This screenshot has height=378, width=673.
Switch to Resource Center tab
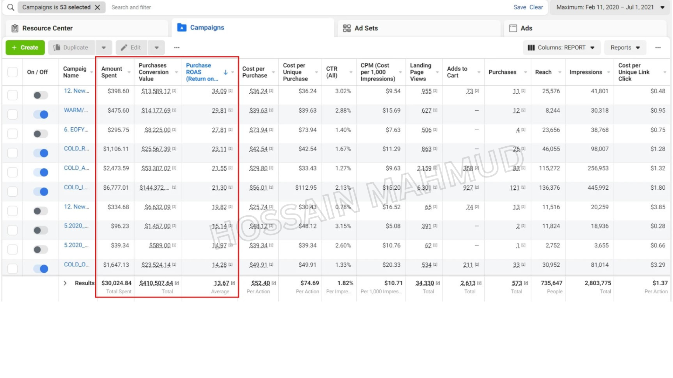(87, 28)
